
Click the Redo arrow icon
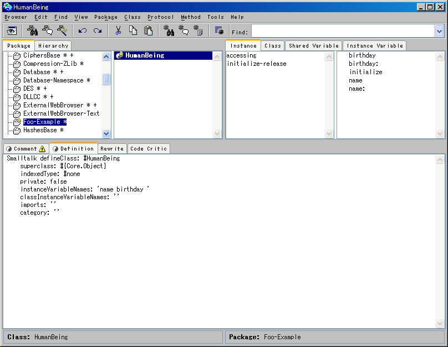[x=98, y=30]
